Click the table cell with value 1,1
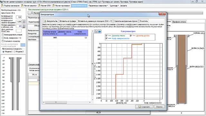Viewport: 206px width, 116px height. click(x=80, y=38)
